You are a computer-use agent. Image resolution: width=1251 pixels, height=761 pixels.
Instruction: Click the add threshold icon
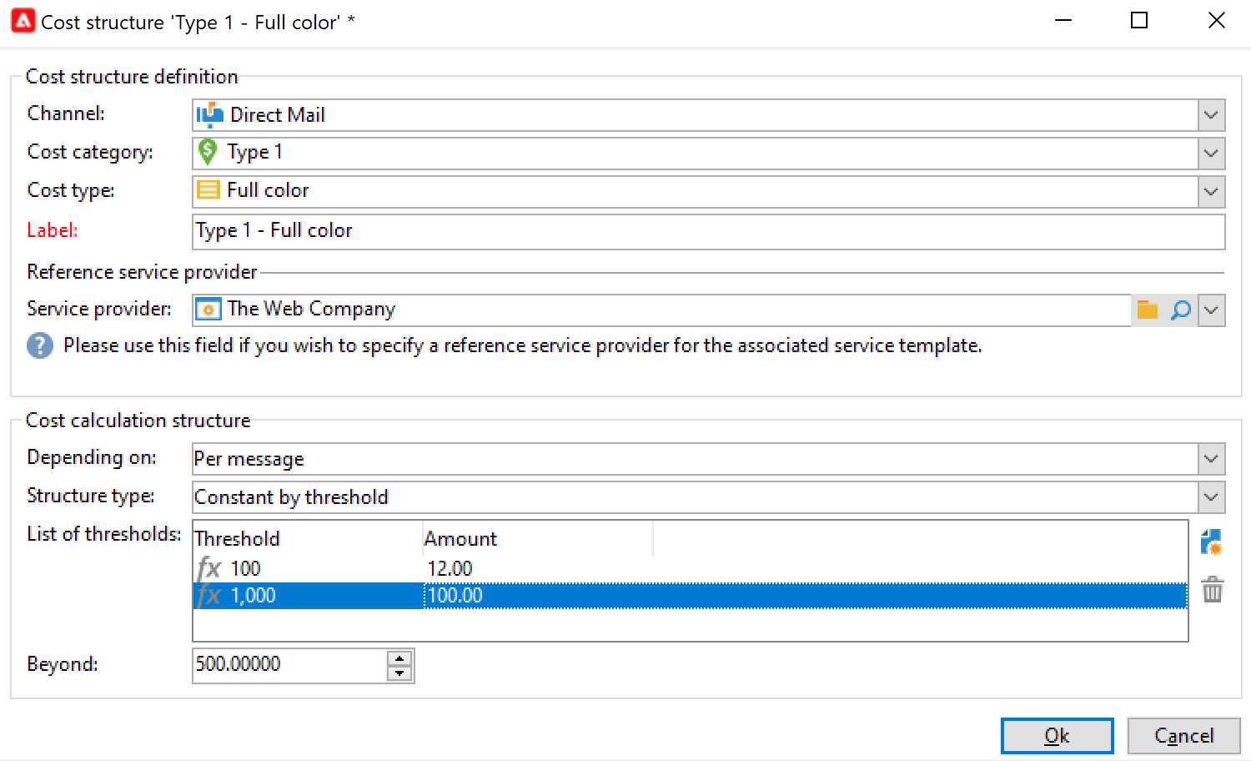[x=1212, y=542]
